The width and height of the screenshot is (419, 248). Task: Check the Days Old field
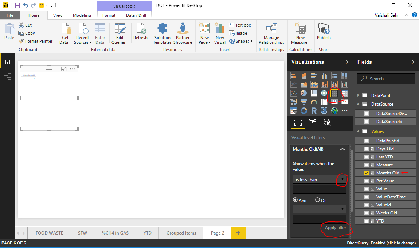367,149
